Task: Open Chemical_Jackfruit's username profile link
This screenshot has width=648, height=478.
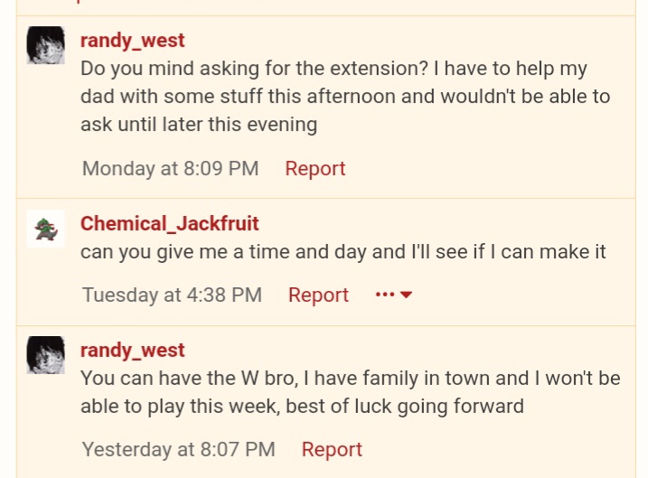Action: pos(169,223)
